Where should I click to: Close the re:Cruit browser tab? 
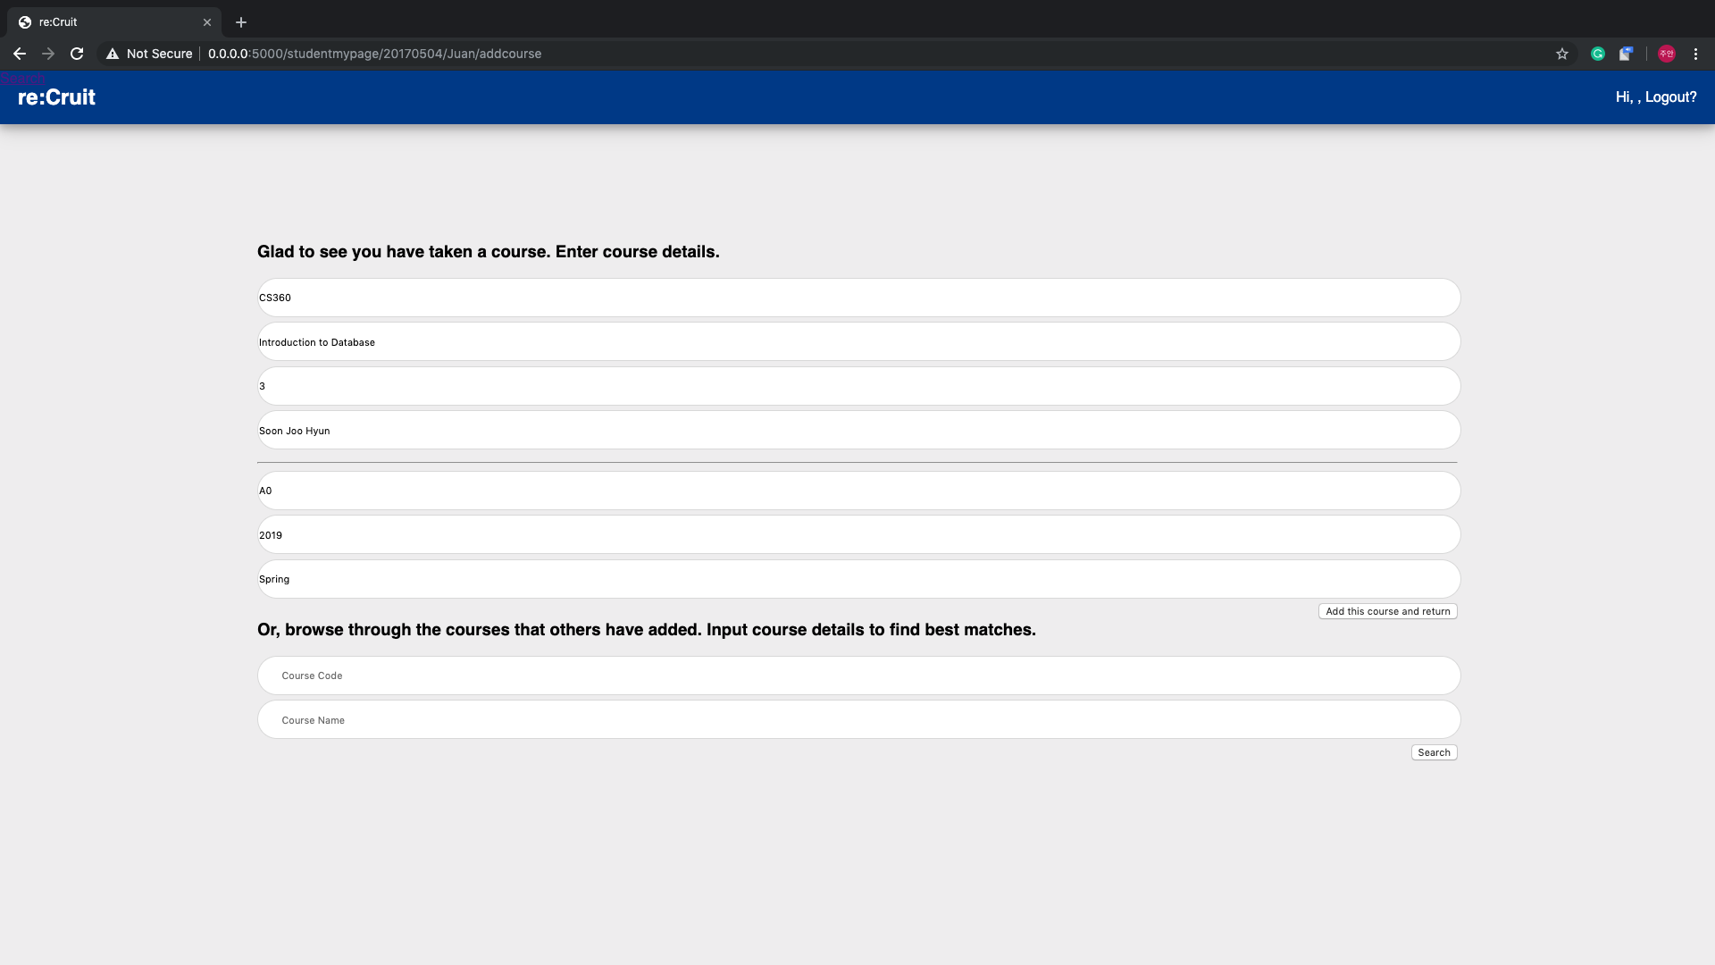pyautogui.click(x=207, y=22)
